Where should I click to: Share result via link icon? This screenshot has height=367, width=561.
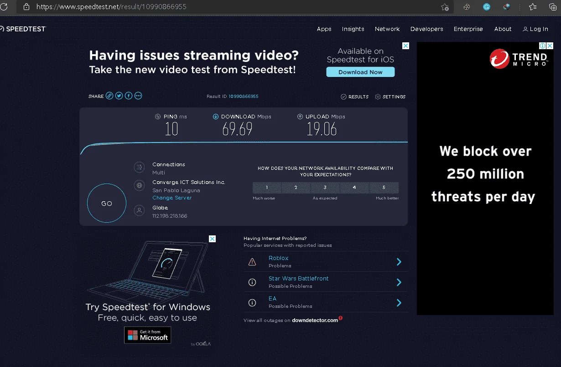(109, 96)
